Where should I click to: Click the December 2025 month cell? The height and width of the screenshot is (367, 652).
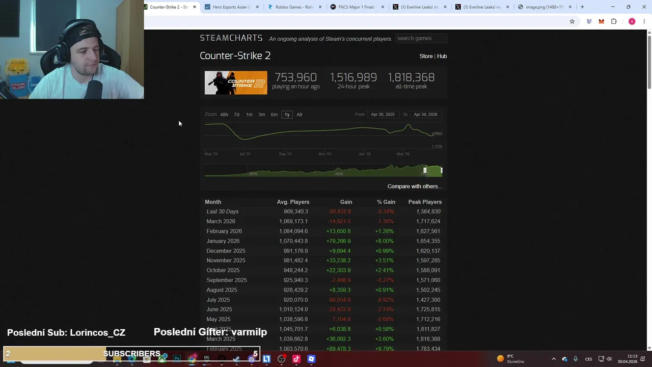click(x=226, y=251)
